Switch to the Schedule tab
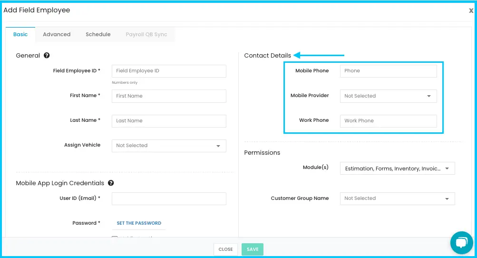This screenshot has height=258, width=477. click(x=98, y=34)
